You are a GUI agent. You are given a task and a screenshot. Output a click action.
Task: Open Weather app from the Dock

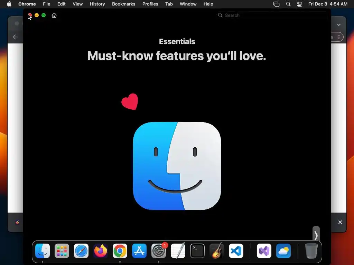point(283,251)
